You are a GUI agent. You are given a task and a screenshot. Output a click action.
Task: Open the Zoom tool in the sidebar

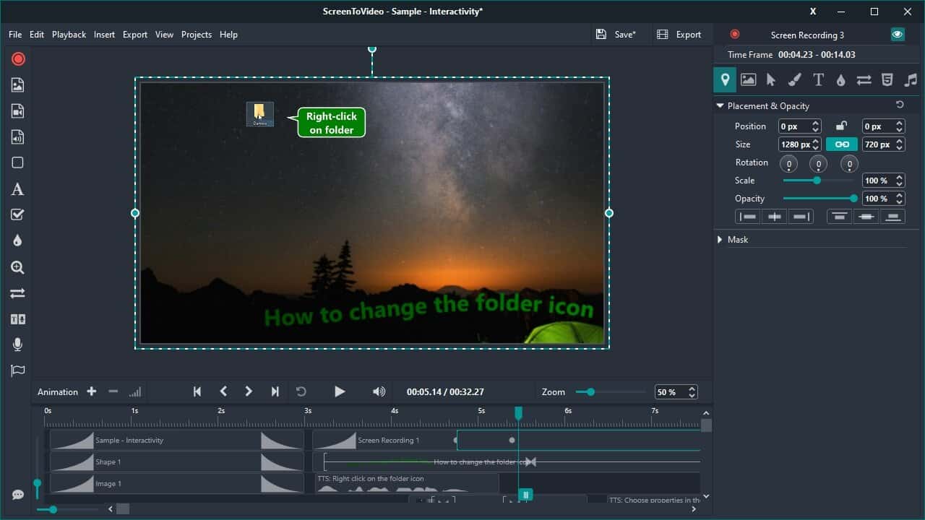coord(18,266)
